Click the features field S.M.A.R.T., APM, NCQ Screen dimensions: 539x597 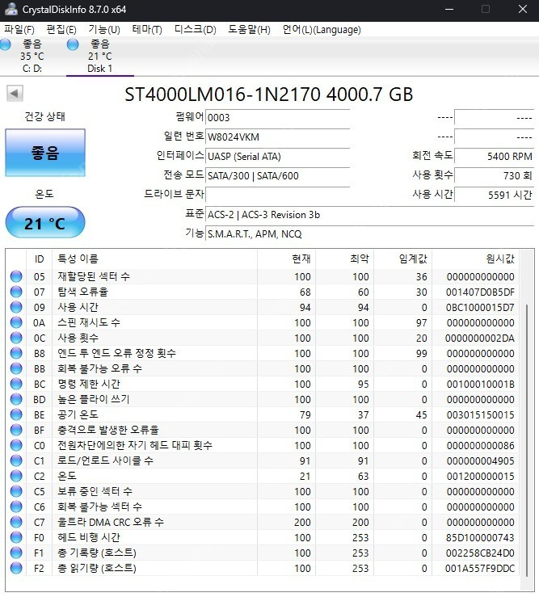click(369, 234)
